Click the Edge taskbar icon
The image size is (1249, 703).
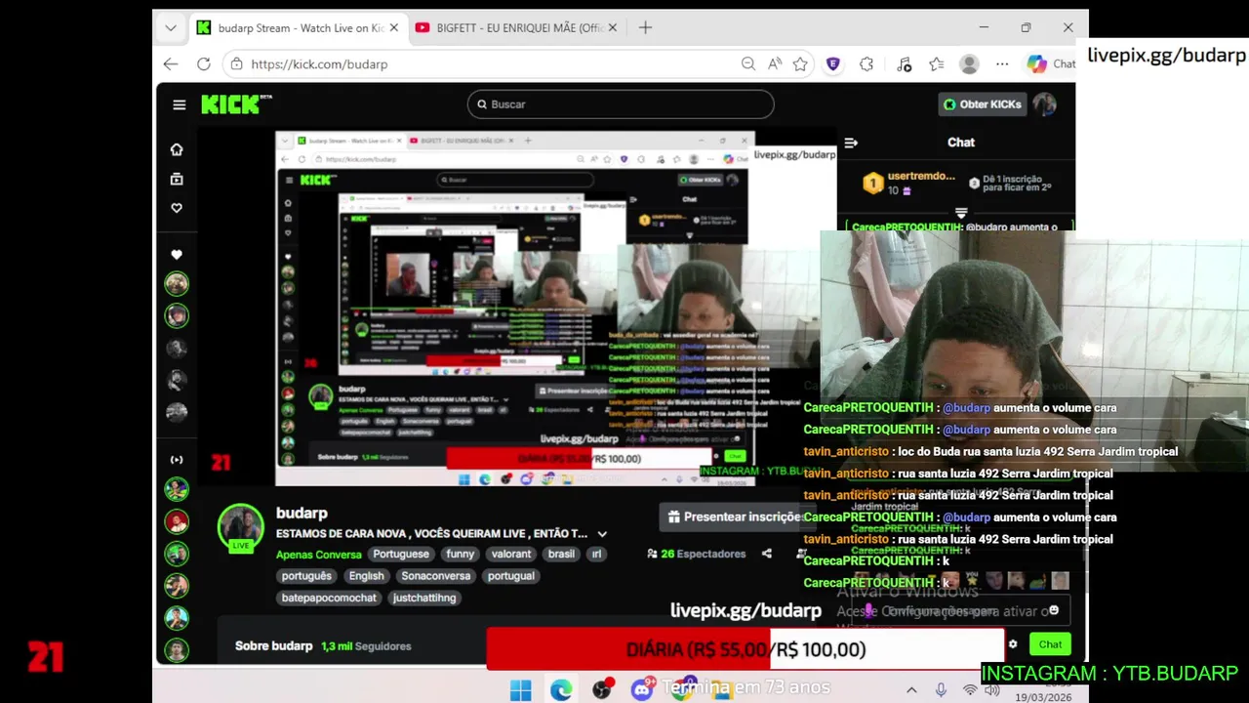(561, 690)
